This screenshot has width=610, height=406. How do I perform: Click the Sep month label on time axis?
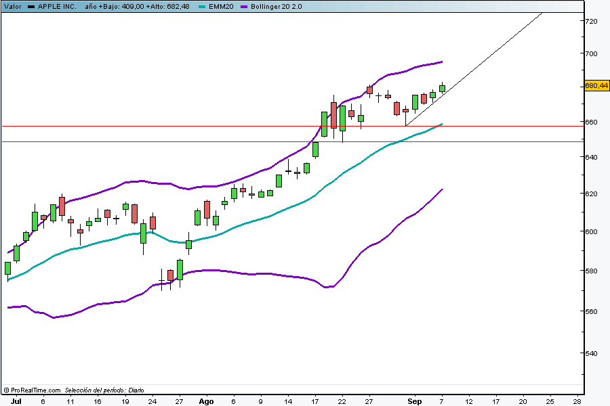point(414,401)
